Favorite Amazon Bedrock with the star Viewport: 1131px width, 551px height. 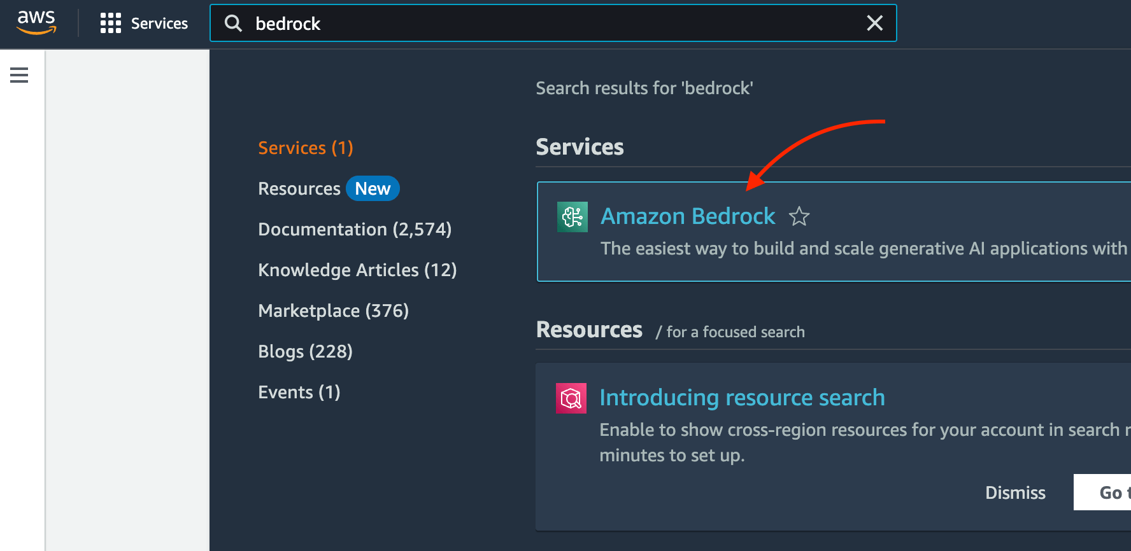[x=799, y=217]
